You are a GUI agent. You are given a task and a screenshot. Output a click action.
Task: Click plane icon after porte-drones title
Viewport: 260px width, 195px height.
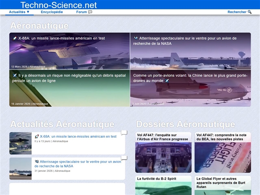[x=167, y=81]
